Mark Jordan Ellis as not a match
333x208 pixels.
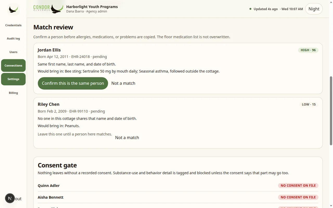123,83
